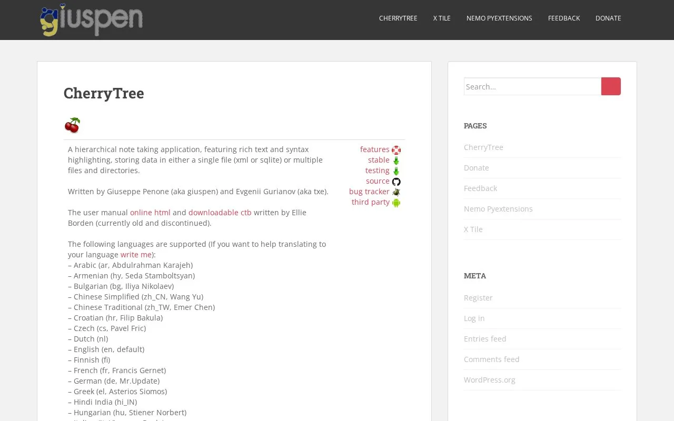Click the red search submit button
This screenshot has height=421, width=674.
click(x=611, y=86)
